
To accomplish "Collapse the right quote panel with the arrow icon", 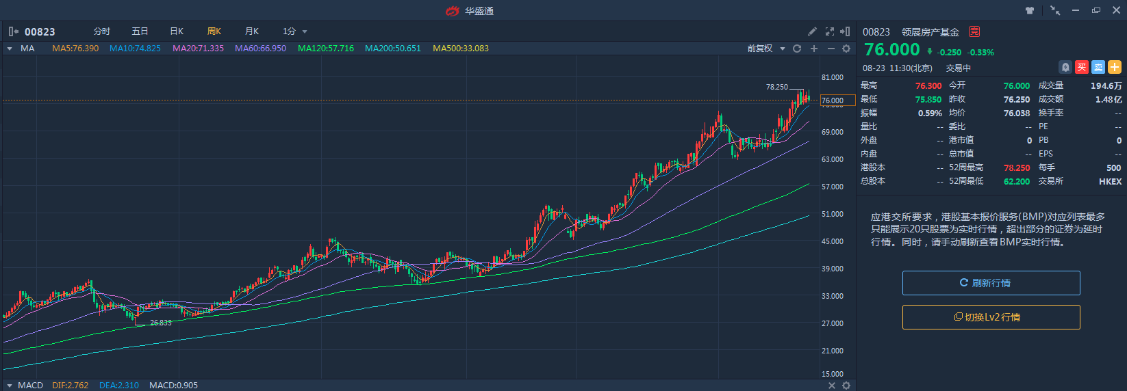I will click(845, 31).
